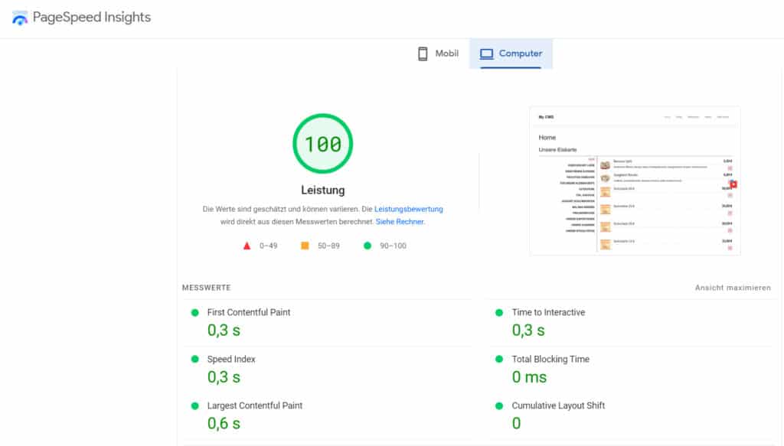Click the Largest Contentful Paint status dot
This screenshot has height=446, width=784.
tap(195, 406)
